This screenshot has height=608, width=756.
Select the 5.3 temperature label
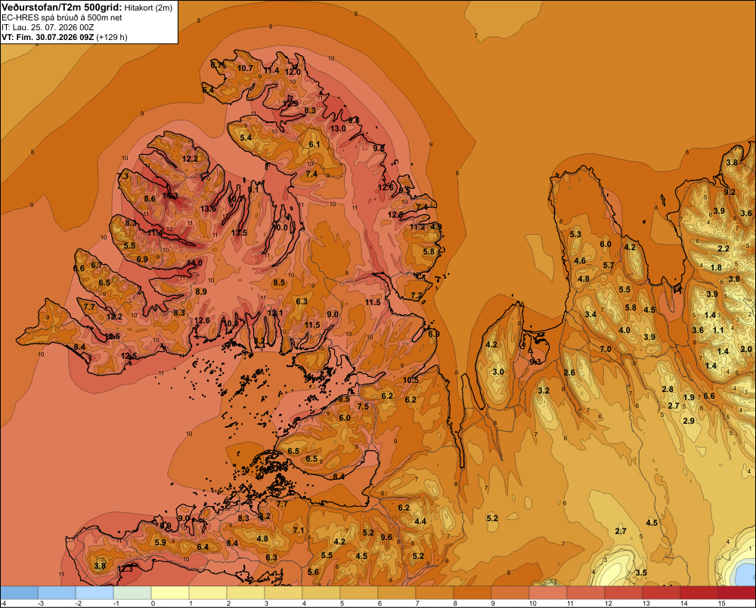coord(575,234)
